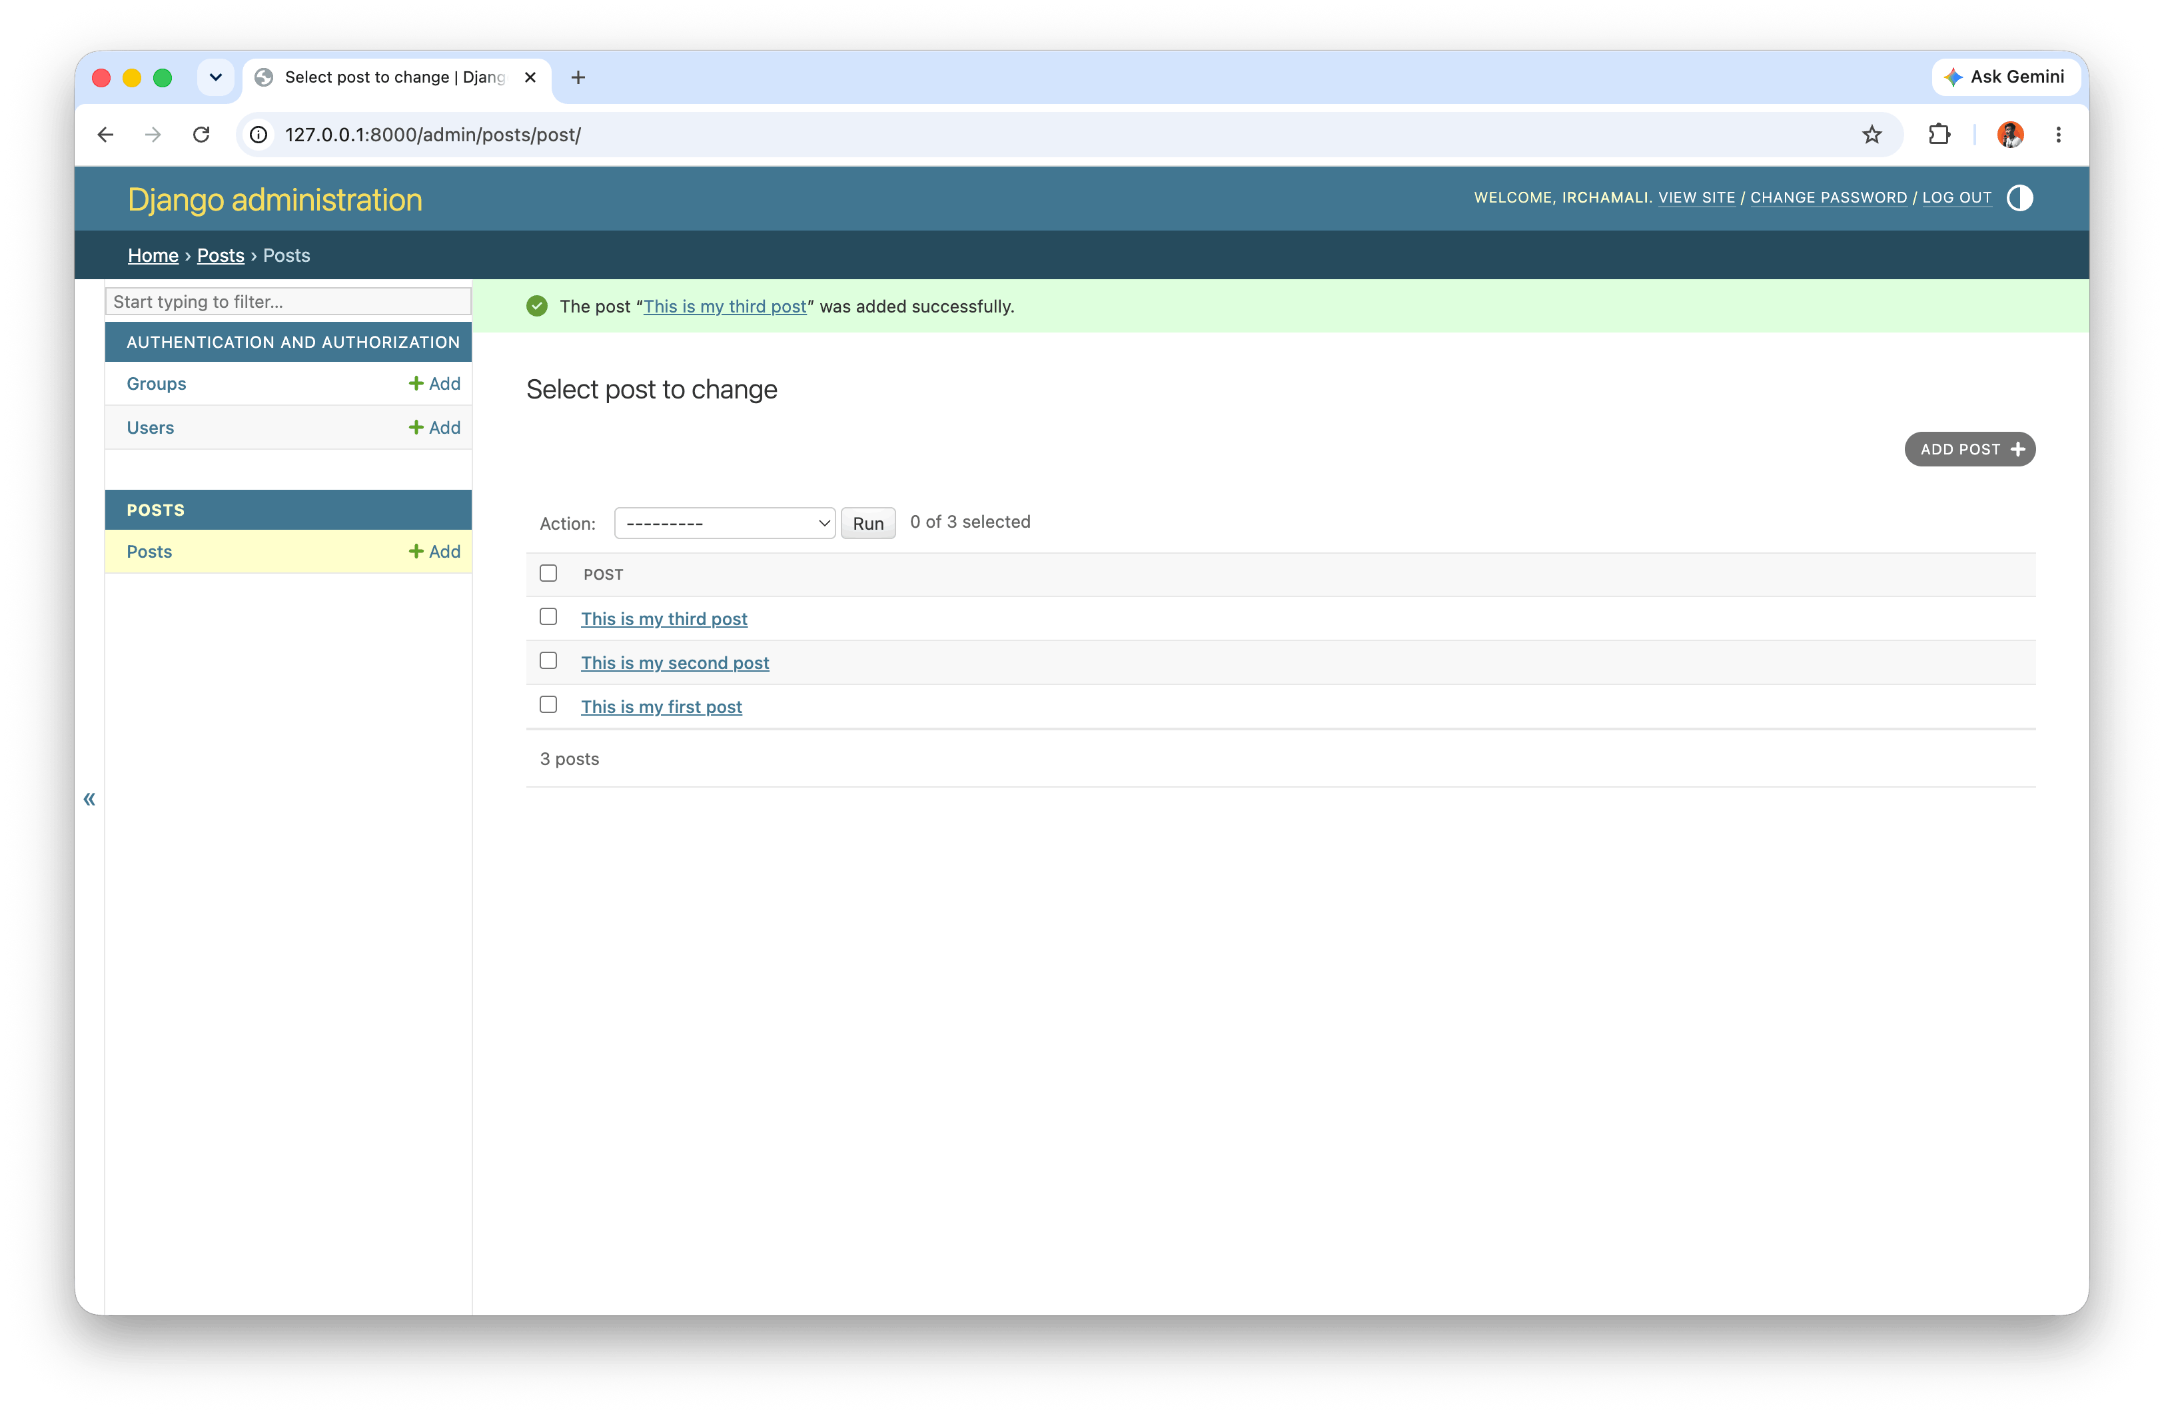Open Users in the sidebar
This screenshot has height=1414, width=2164.
click(150, 427)
